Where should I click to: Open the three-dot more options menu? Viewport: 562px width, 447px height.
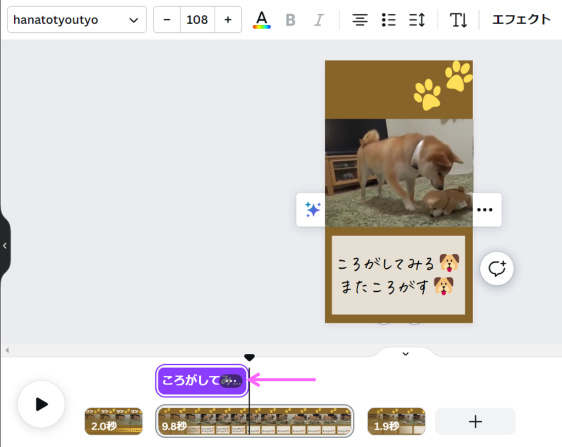(x=485, y=210)
